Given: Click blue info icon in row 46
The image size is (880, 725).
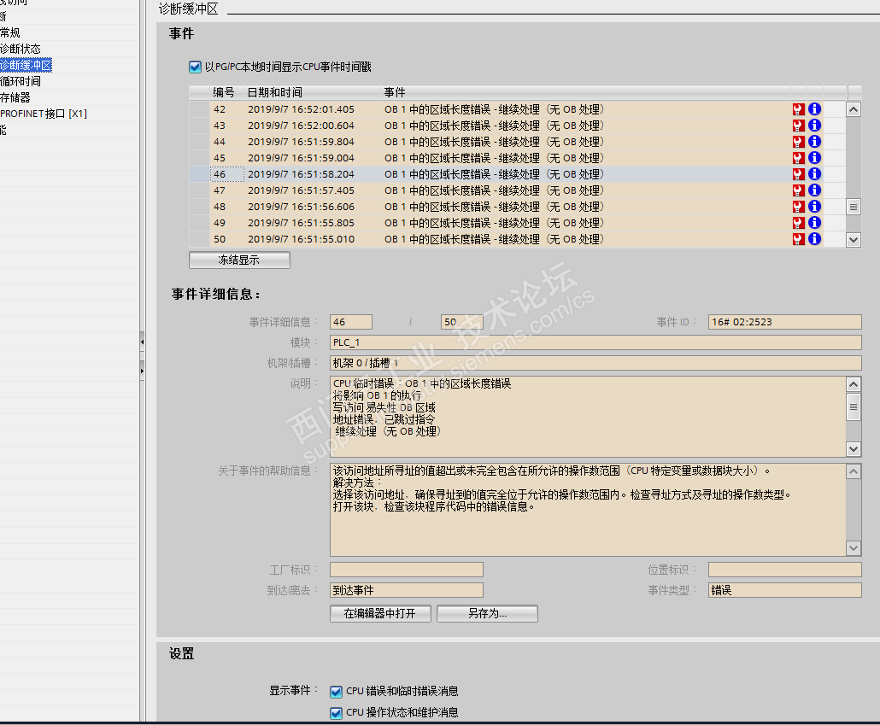Looking at the screenshot, I should pos(814,174).
